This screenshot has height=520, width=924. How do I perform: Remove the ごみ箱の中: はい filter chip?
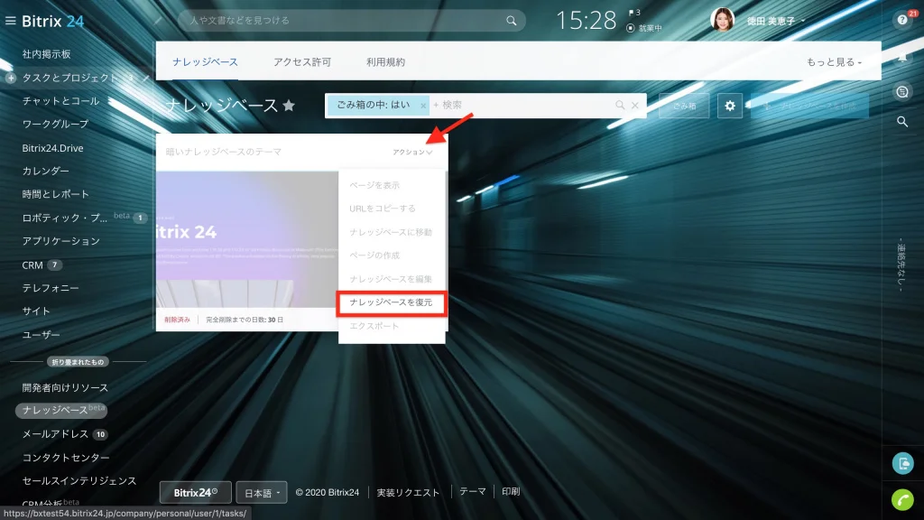(423, 106)
